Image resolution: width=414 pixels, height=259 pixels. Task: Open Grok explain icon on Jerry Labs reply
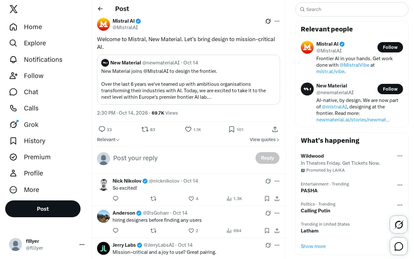268,245
